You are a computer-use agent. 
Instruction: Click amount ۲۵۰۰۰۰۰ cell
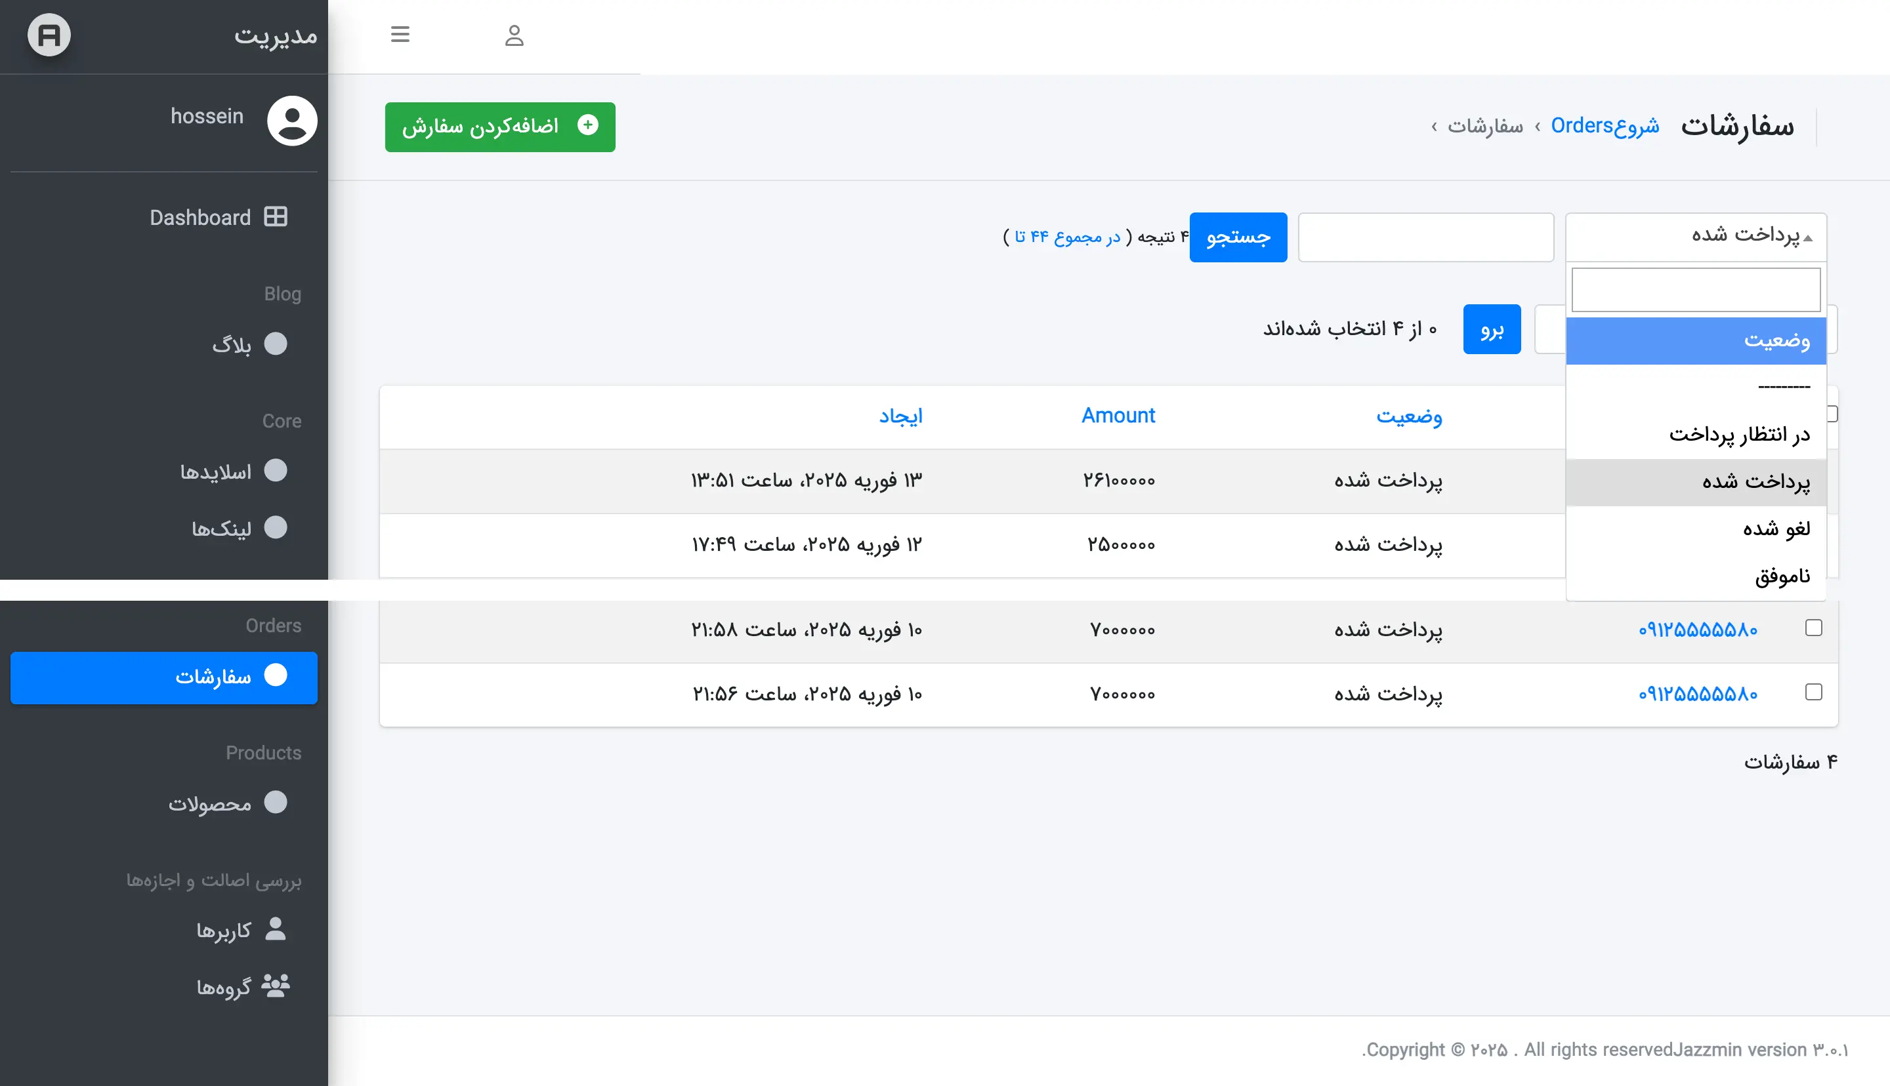pyautogui.click(x=1121, y=544)
